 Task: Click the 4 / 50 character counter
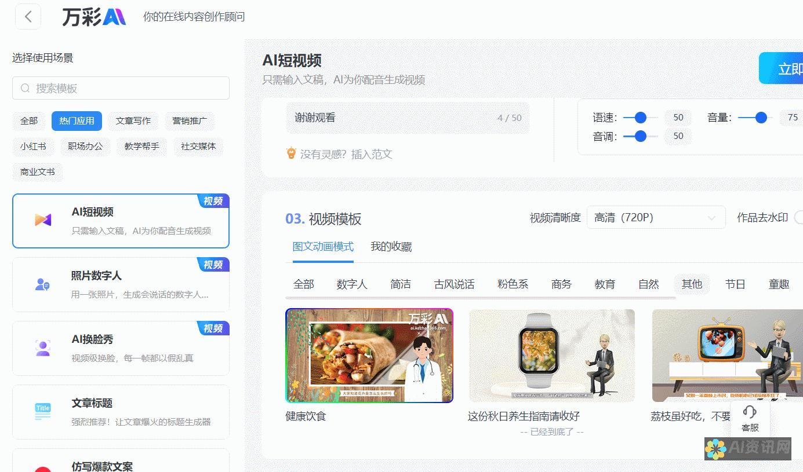click(x=510, y=118)
